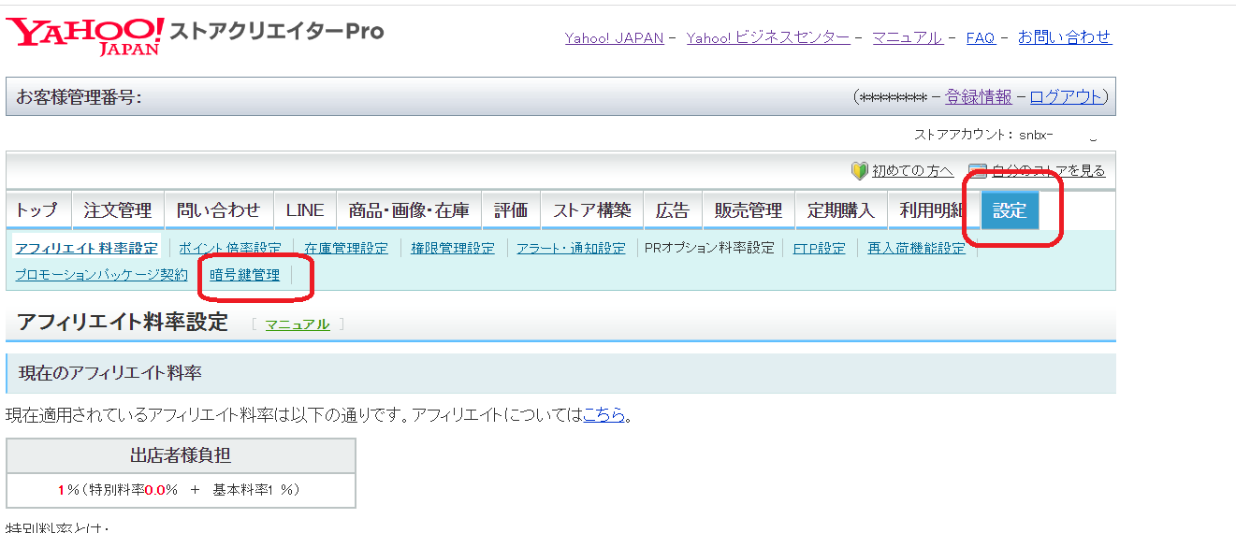Follow the こちら link about affiliates
This screenshot has height=533, width=1236.
pyautogui.click(x=603, y=415)
